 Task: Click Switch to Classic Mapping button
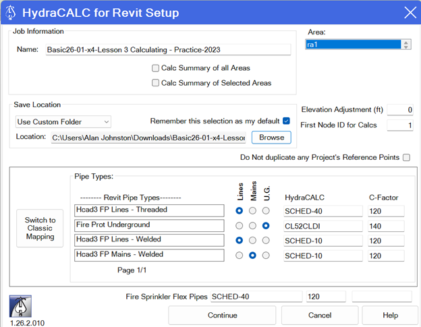coord(40,229)
